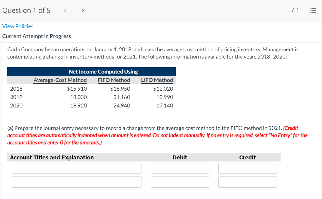This screenshot has height=199, width=322.
Task: Click the previous question chevron
Action: pos(65,10)
